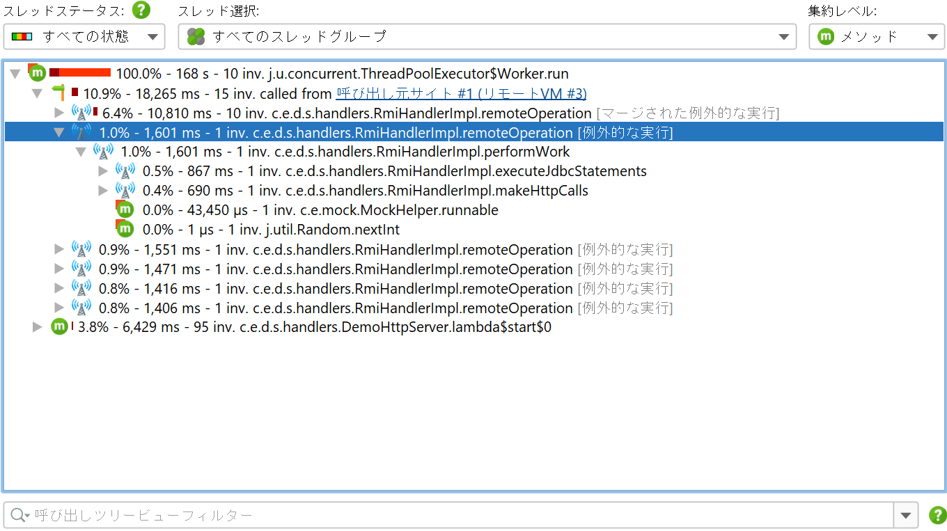Click method icon of MockHelper.runnable
947x531 pixels.
pos(125,209)
